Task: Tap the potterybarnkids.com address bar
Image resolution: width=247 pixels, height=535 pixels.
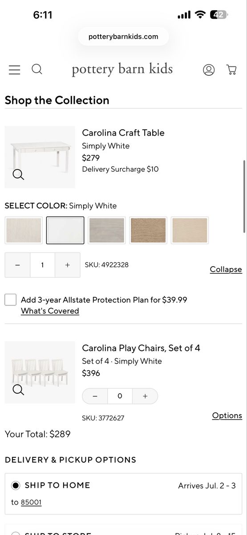Action: point(123,37)
